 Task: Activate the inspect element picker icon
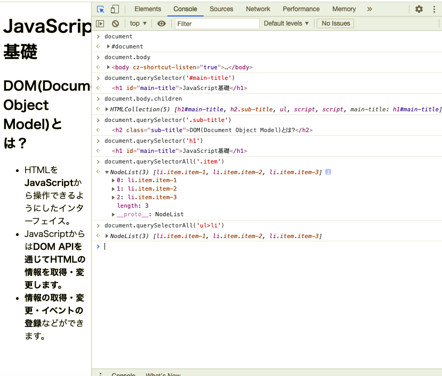(x=100, y=9)
